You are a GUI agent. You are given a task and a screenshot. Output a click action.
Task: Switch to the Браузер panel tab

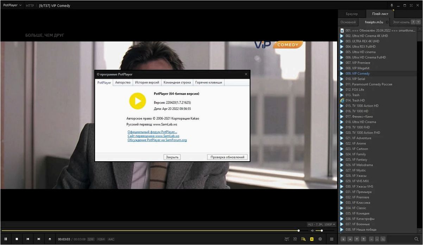coord(352,14)
